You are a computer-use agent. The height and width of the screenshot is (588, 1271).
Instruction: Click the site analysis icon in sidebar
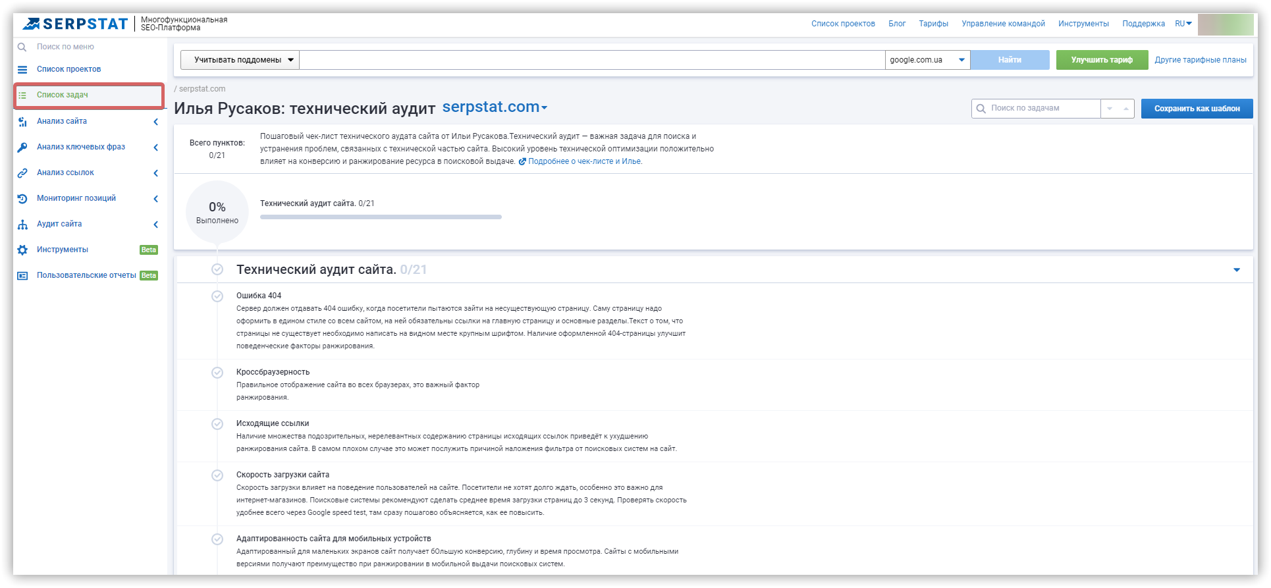(x=22, y=122)
